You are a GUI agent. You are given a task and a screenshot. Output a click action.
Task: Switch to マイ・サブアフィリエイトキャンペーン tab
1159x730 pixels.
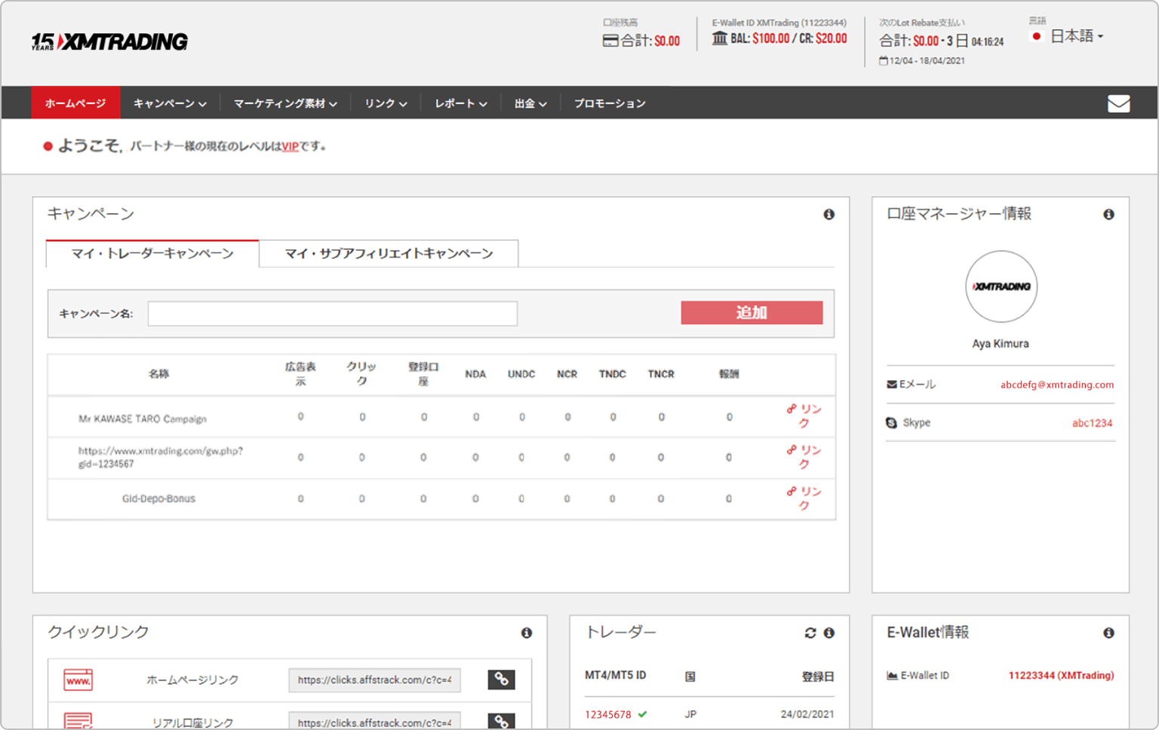click(389, 254)
